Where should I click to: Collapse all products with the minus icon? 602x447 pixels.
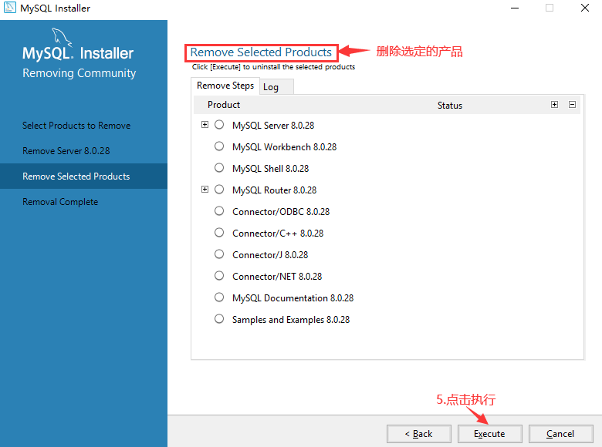(572, 105)
